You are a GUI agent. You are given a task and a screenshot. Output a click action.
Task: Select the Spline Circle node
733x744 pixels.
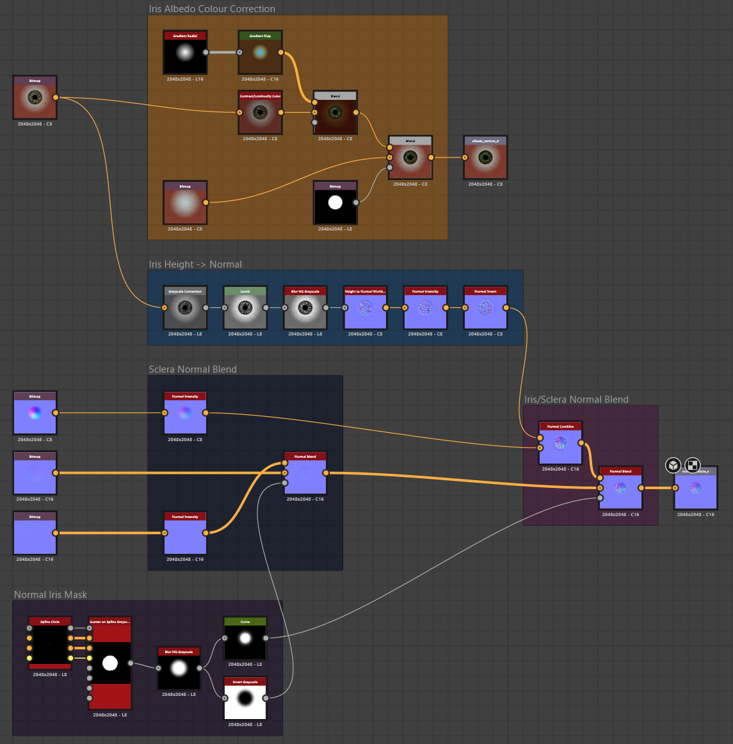[50, 644]
